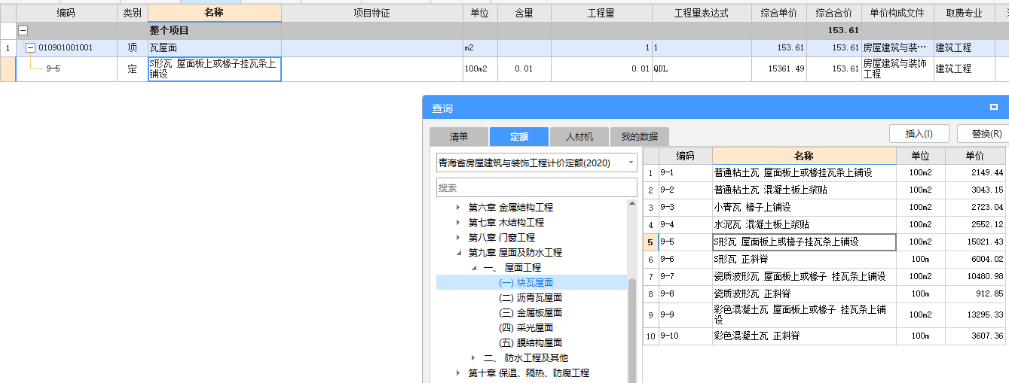
Task: Switch to the 清单 tab
Action: pos(459,136)
